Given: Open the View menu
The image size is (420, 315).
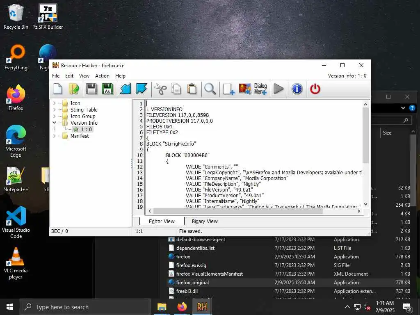Looking at the screenshot, I should point(84,76).
